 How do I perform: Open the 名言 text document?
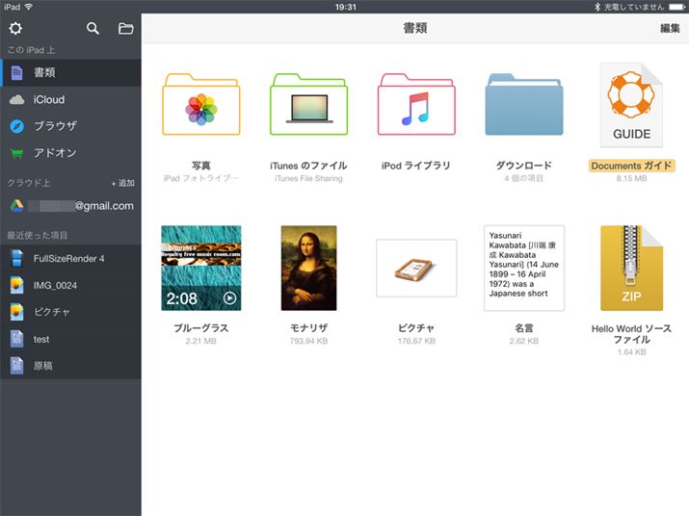523,268
